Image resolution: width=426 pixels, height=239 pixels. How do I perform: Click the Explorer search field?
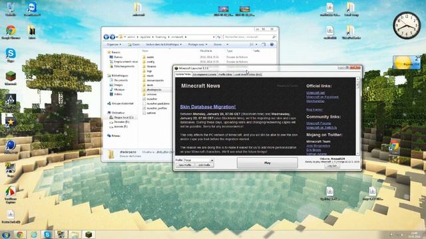(x=250, y=37)
